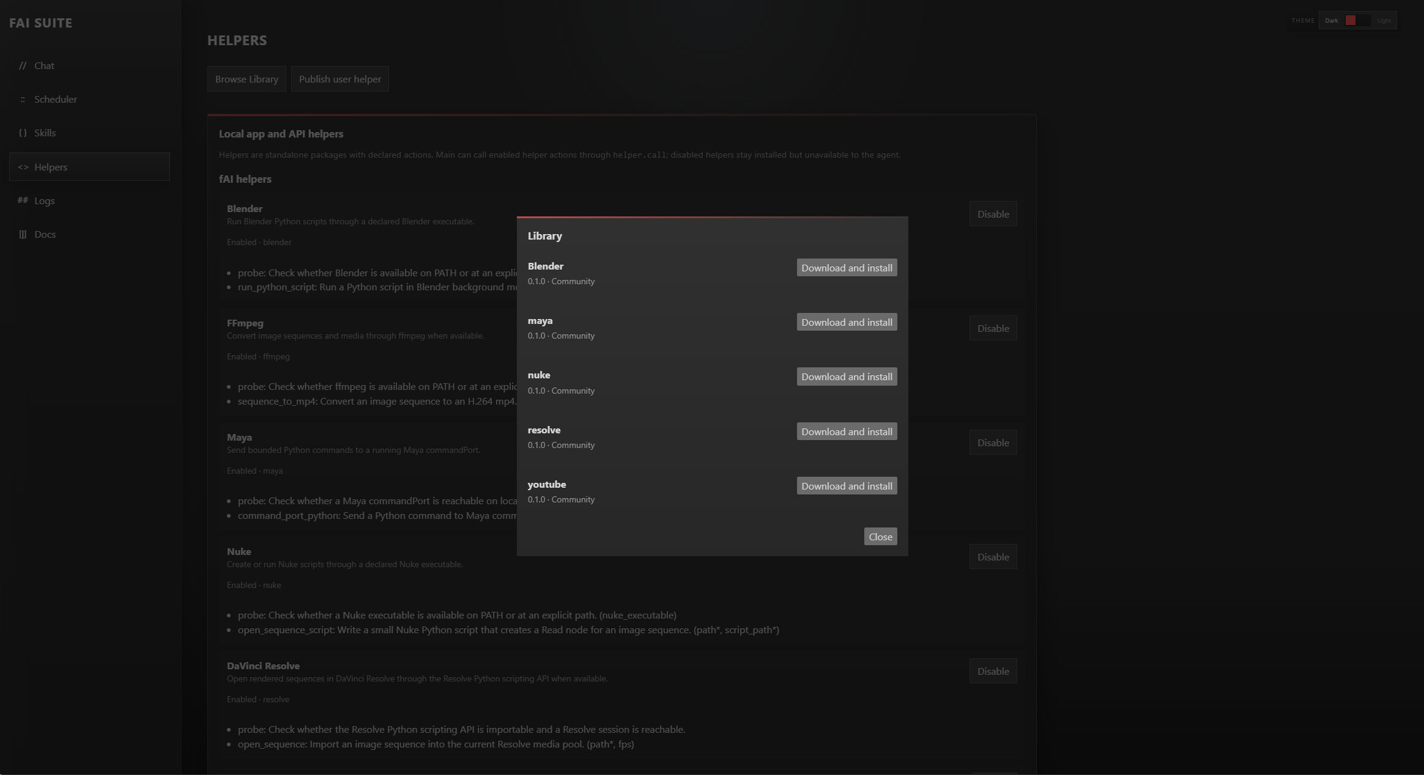The image size is (1424, 775).
Task: Click the 'fAI helpers' subheading
Action: [x=245, y=179]
